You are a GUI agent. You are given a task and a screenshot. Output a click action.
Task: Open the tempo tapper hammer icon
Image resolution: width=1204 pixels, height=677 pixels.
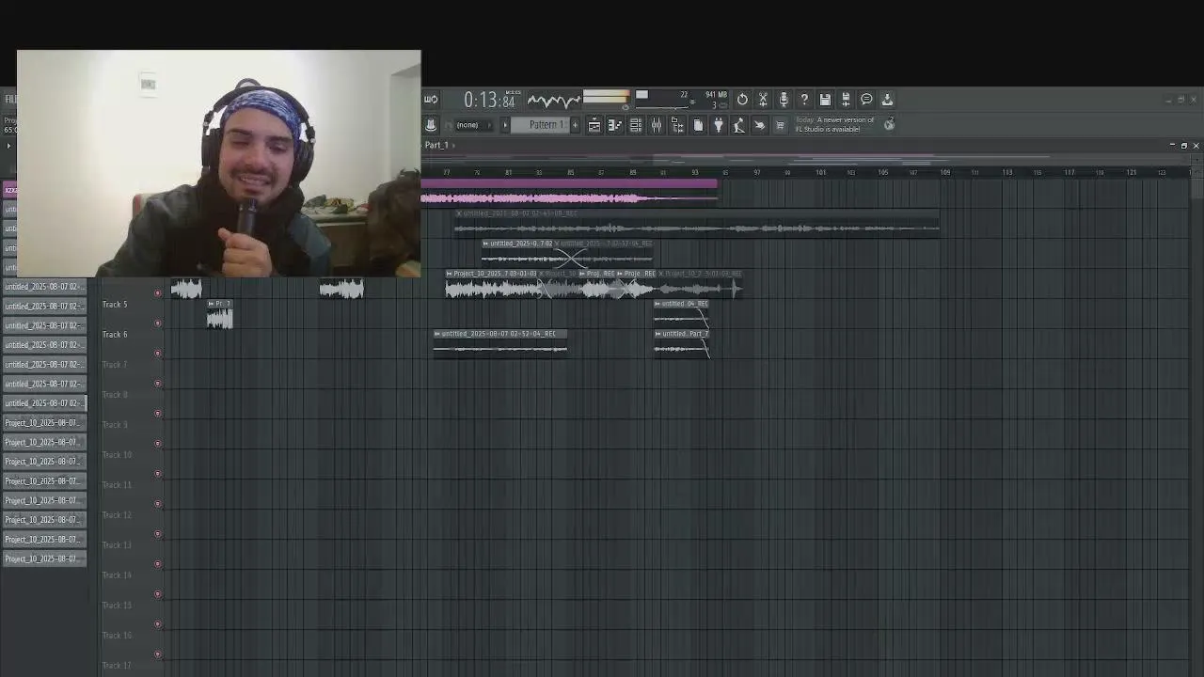coord(739,125)
